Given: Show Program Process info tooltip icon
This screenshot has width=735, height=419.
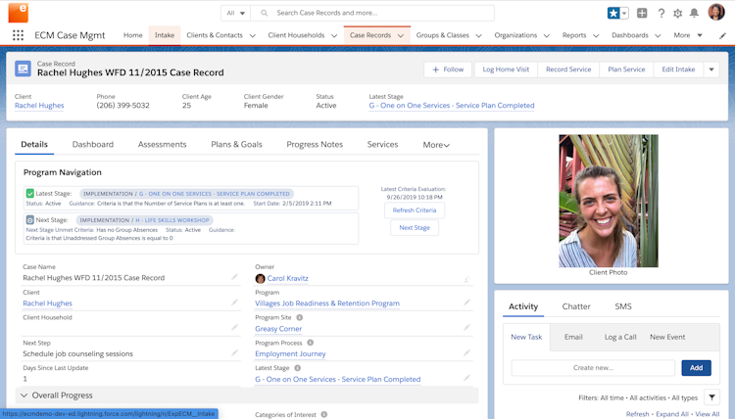Looking at the screenshot, I should (311, 343).
